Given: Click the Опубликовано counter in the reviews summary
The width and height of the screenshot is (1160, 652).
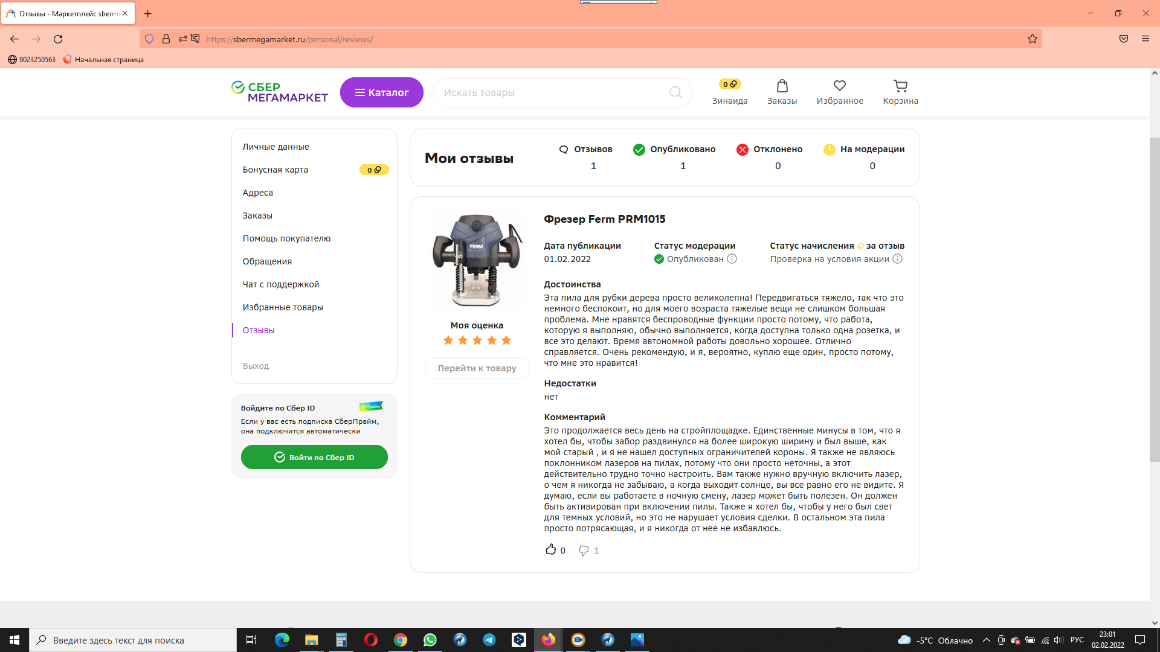Looking at the screenshot, I should click(674, 157).
